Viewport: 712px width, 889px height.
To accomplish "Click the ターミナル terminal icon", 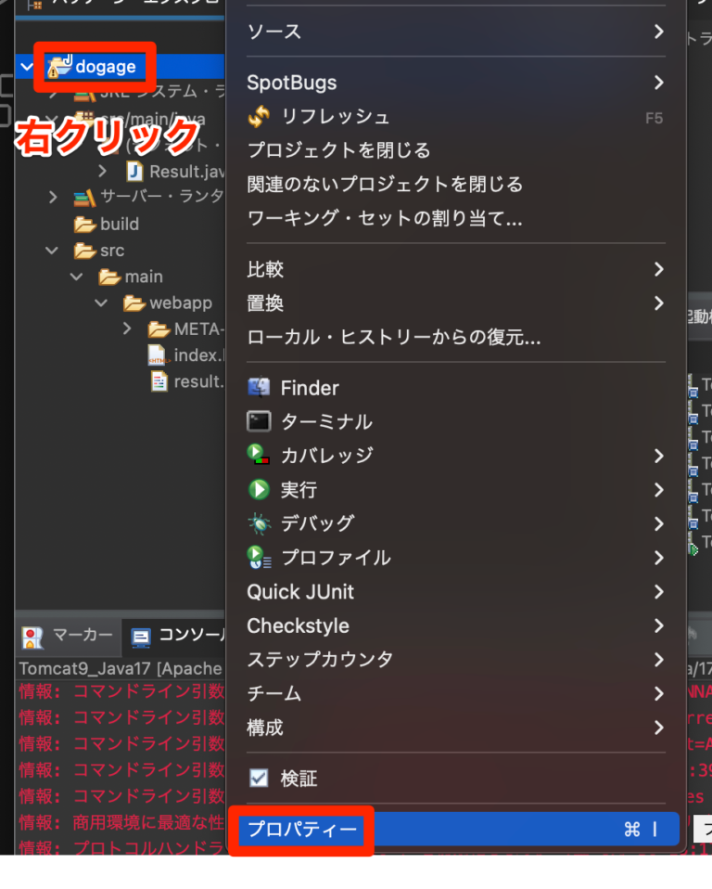I will point(259,422).
